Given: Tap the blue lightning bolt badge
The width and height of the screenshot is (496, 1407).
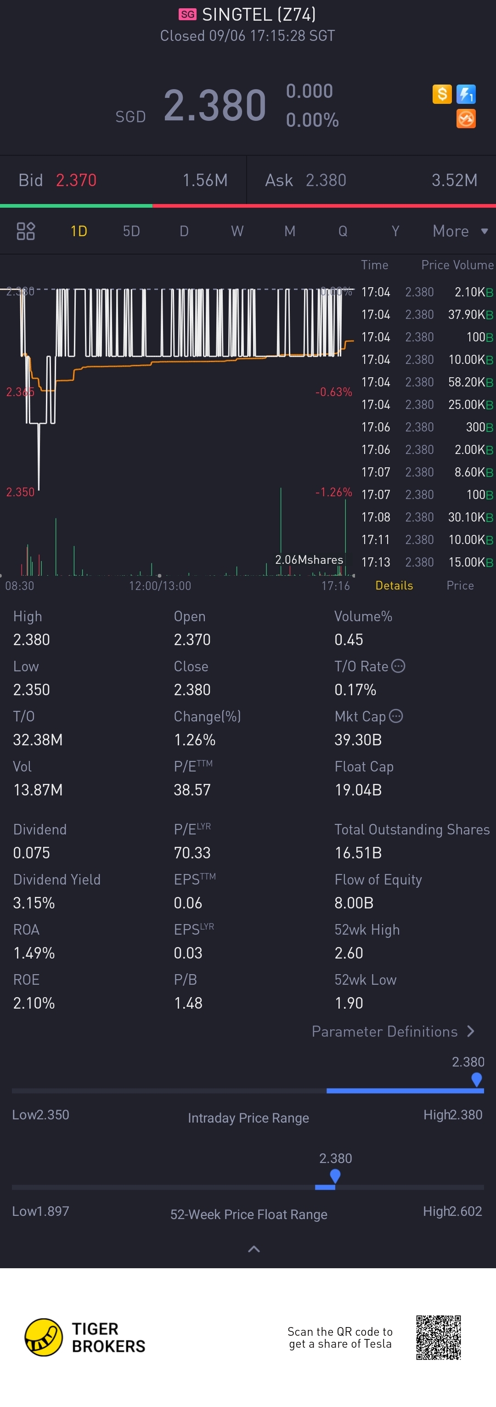Looking at the screenshot, I should coord(466,94).
